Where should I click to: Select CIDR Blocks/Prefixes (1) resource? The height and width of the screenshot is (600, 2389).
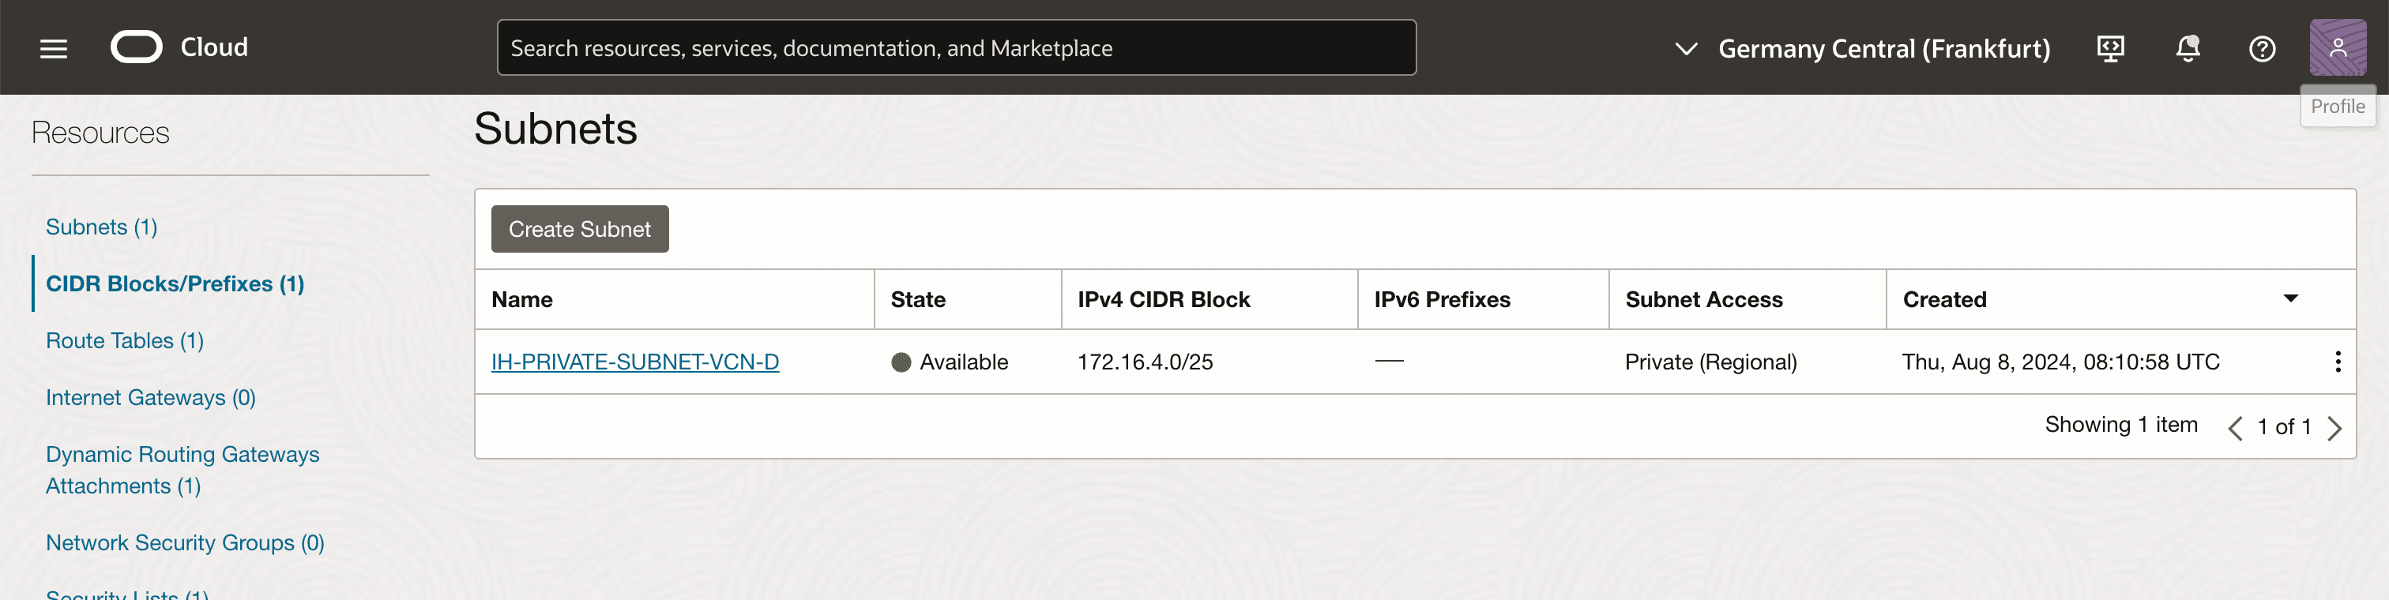175,283
